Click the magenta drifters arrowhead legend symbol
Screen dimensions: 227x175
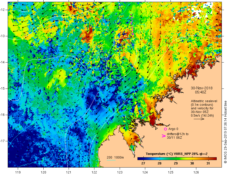(x=164, y=136)
